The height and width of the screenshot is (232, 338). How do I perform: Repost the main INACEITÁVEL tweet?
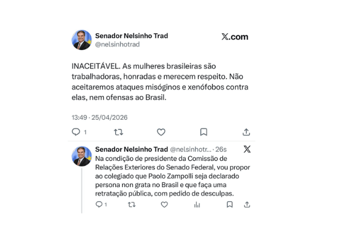point(119,132)
